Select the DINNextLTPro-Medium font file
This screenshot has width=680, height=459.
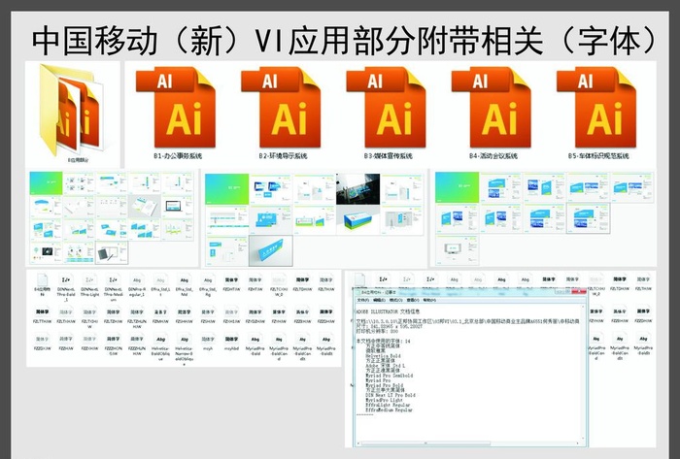click(114, 286)
